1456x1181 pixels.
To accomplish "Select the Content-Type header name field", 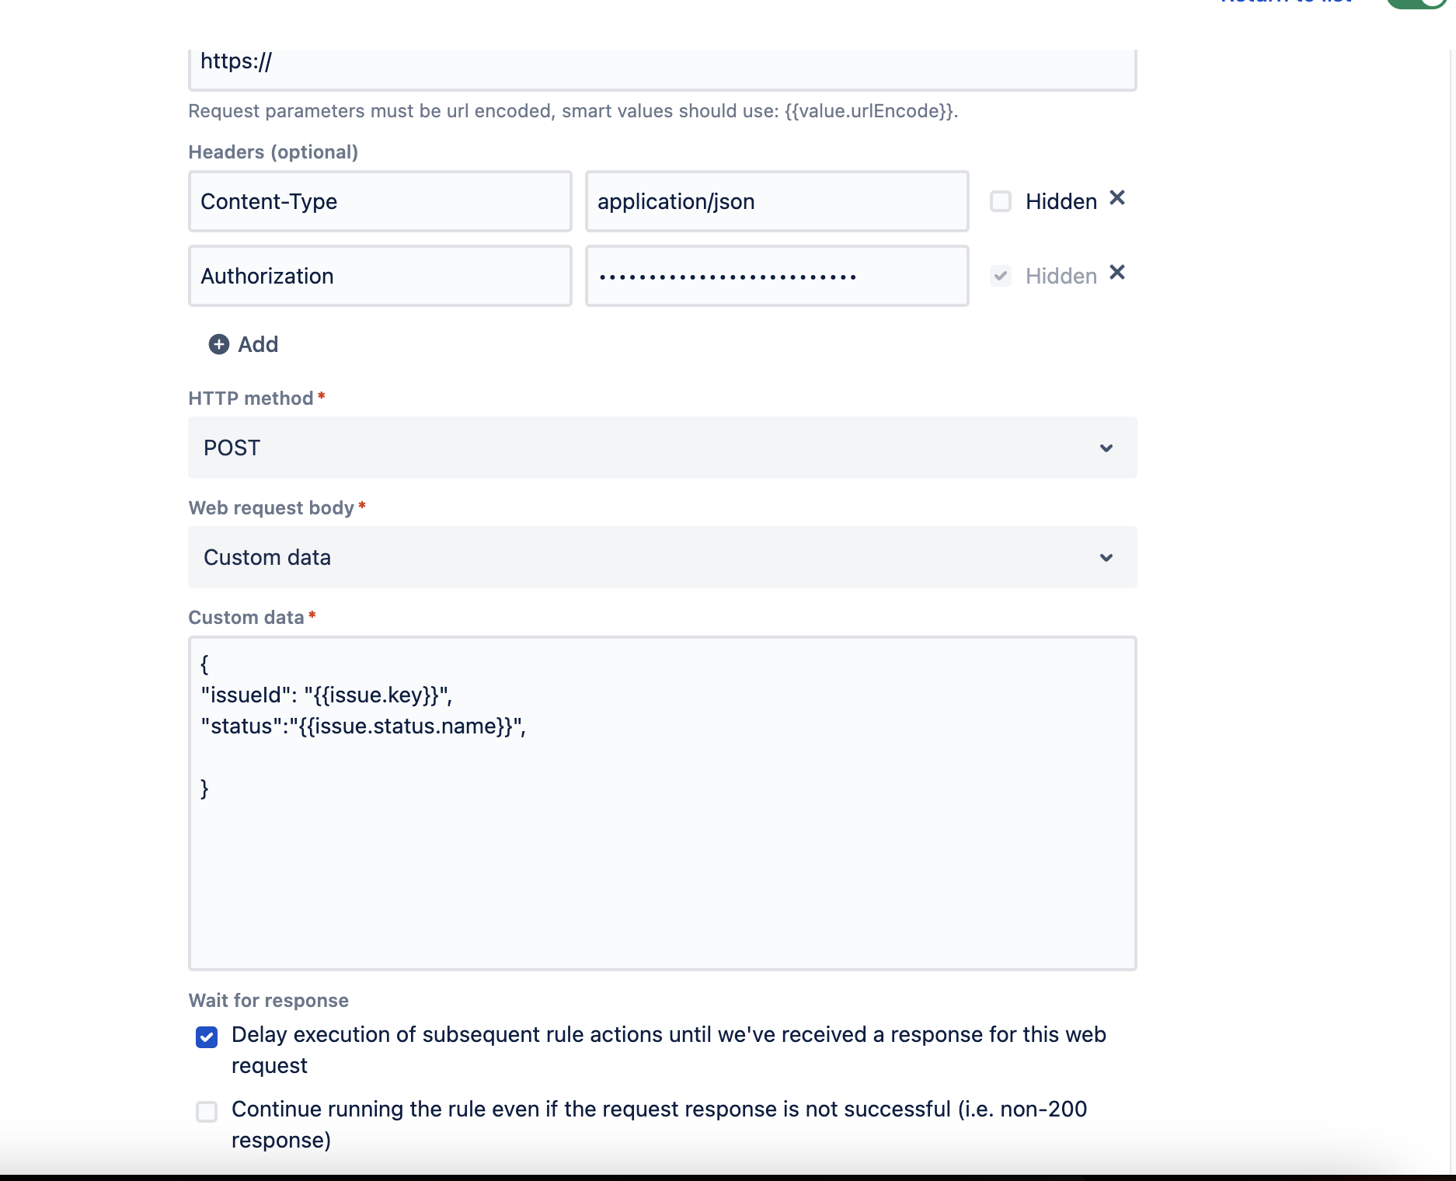I will [x=379, y=201].
